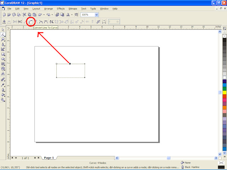The height and width of the screenshot is (170, 227).
Task: Open the Bitmaps menu
Action: pyautogui.click(x=73, y=8)
